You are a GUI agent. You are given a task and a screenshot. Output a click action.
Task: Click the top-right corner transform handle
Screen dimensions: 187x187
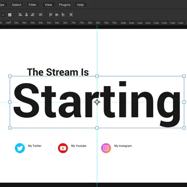pyautogui.click(x=184, y=76)
